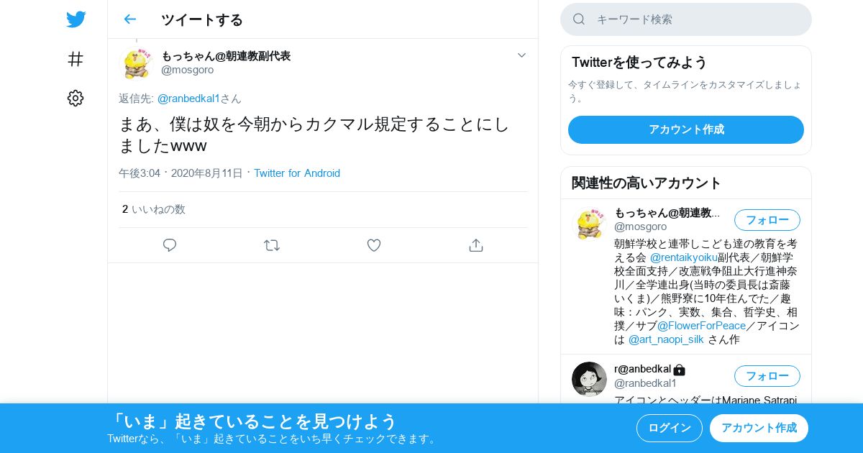Open the Twitter home bird logo
Screen dimensions: 863x453
coord(76,19)
